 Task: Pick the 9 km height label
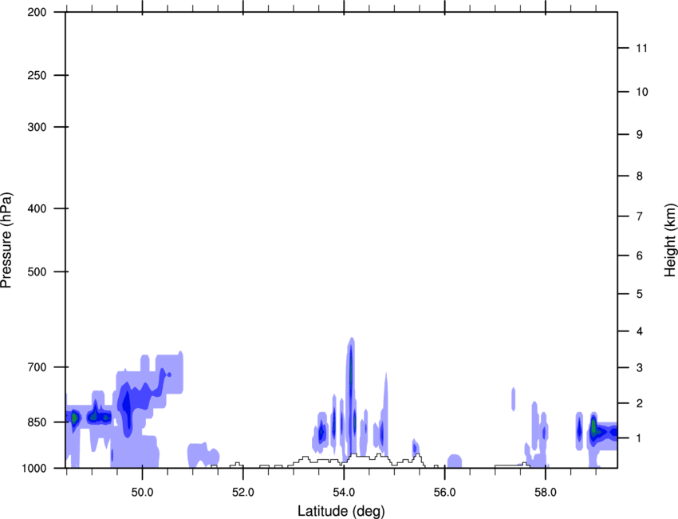640,135
